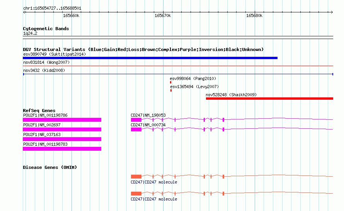
Task: Click the lower orange OMIM CD247 exon block
Action: pyautogui.click(x=136, y=194)
